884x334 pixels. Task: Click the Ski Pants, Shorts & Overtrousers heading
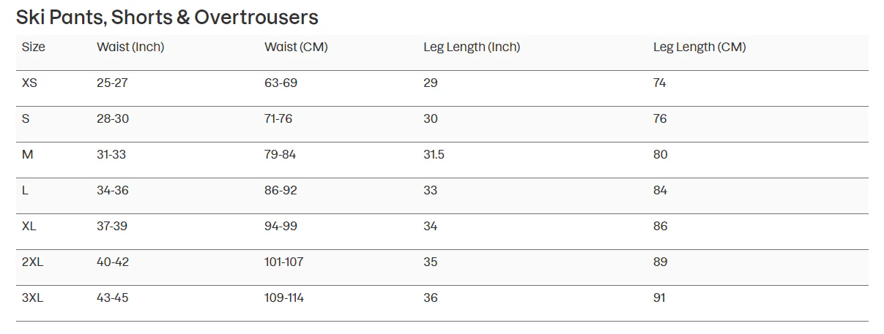[x=167, y=17]
